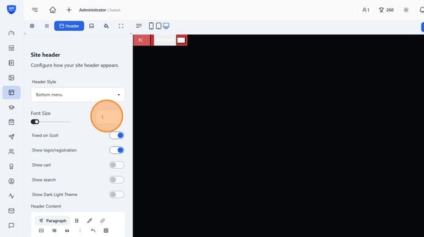
Task: Select the mobile device preview icon
Action: [151, 26]
